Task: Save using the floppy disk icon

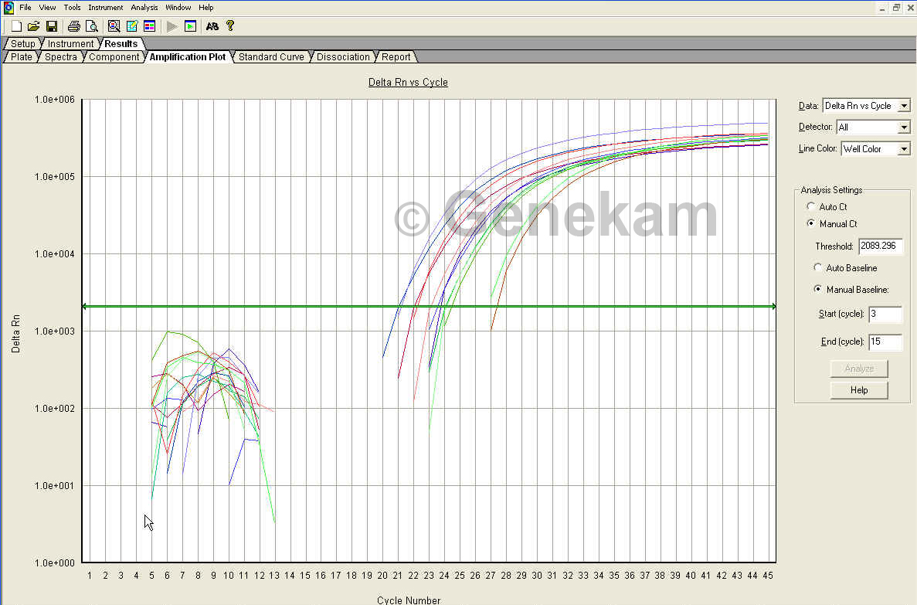Action: tap(52, 26)
